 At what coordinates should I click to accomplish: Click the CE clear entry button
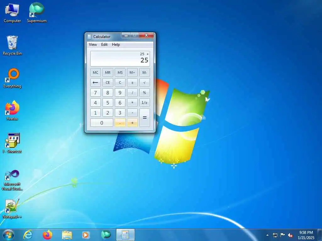[108, 83]
